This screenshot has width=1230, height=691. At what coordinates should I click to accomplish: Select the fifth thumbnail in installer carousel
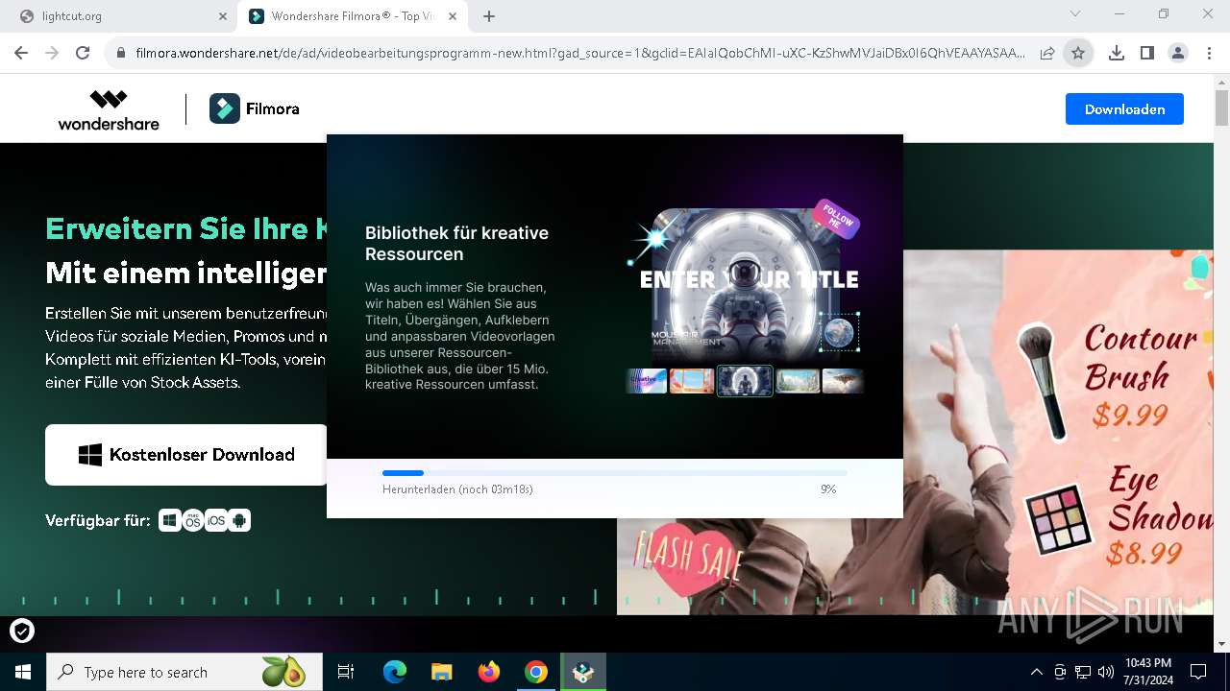843,381
